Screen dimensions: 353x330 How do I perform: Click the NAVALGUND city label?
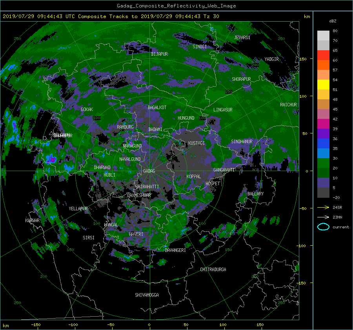point(130,159)
